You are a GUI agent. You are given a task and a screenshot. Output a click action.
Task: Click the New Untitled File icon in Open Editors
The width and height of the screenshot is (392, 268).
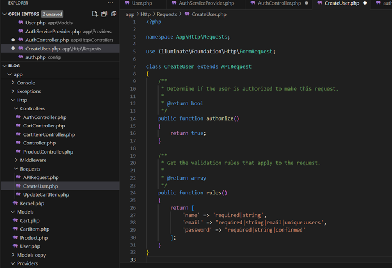tap(95, 14)
